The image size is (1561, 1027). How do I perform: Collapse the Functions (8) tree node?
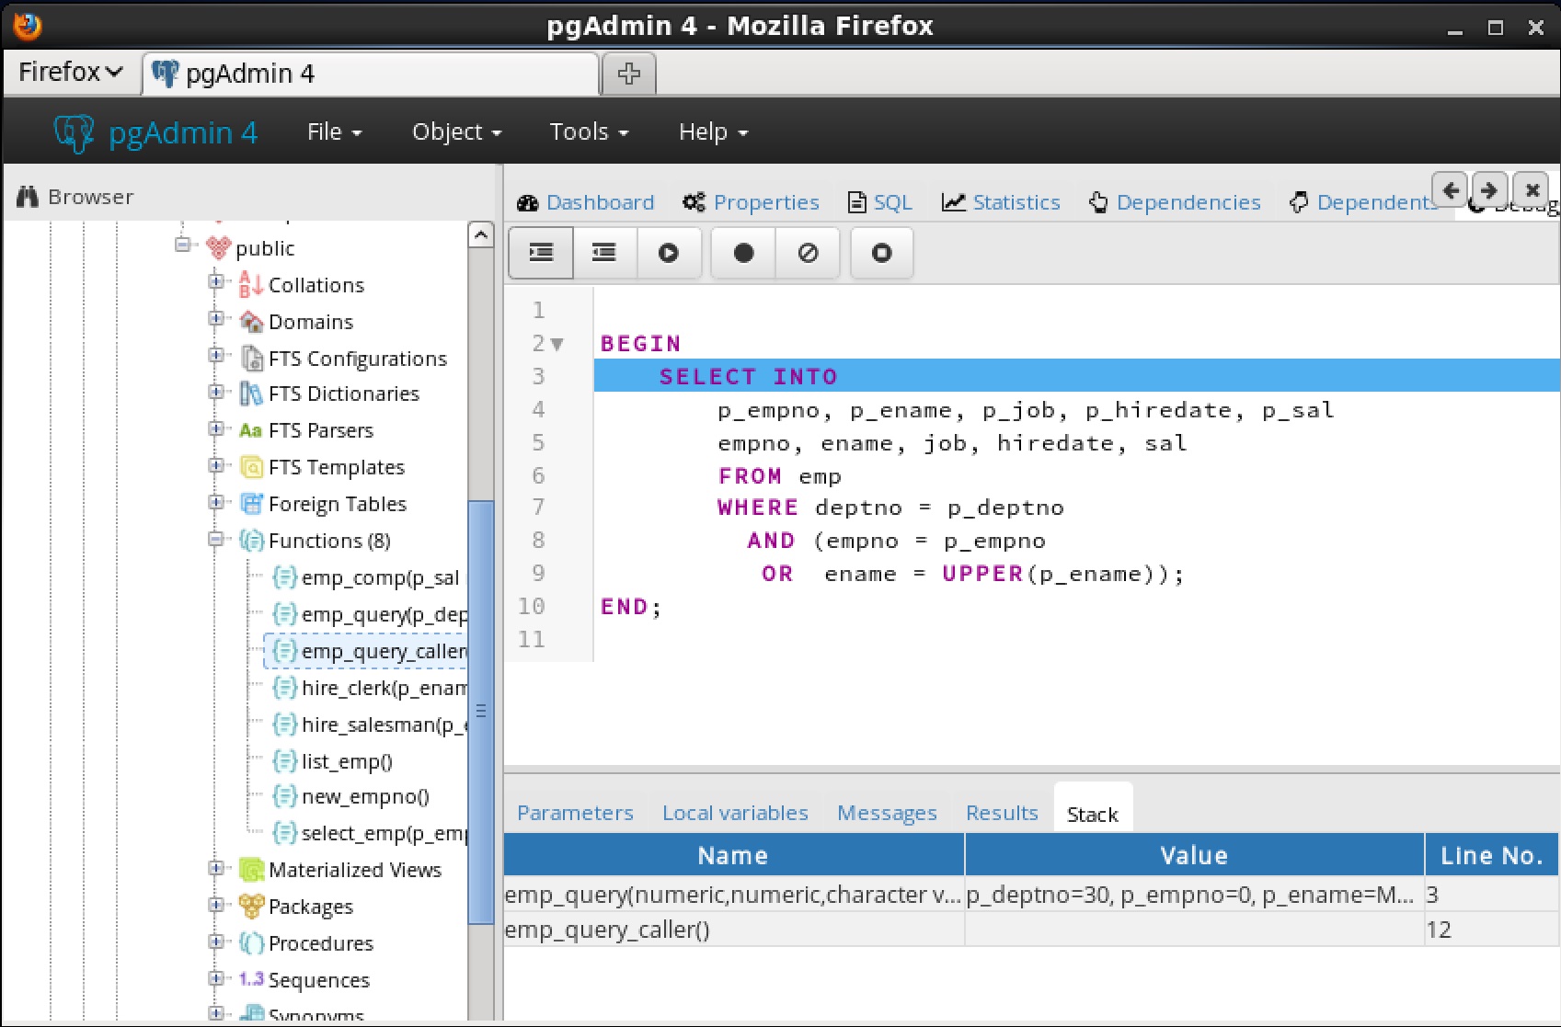(x=216, y=540)
